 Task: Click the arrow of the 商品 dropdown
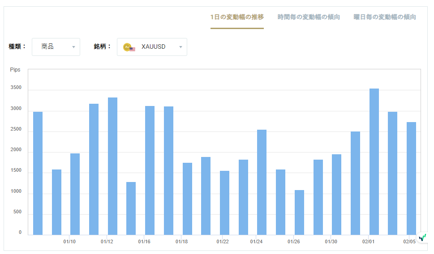[73, 47]
